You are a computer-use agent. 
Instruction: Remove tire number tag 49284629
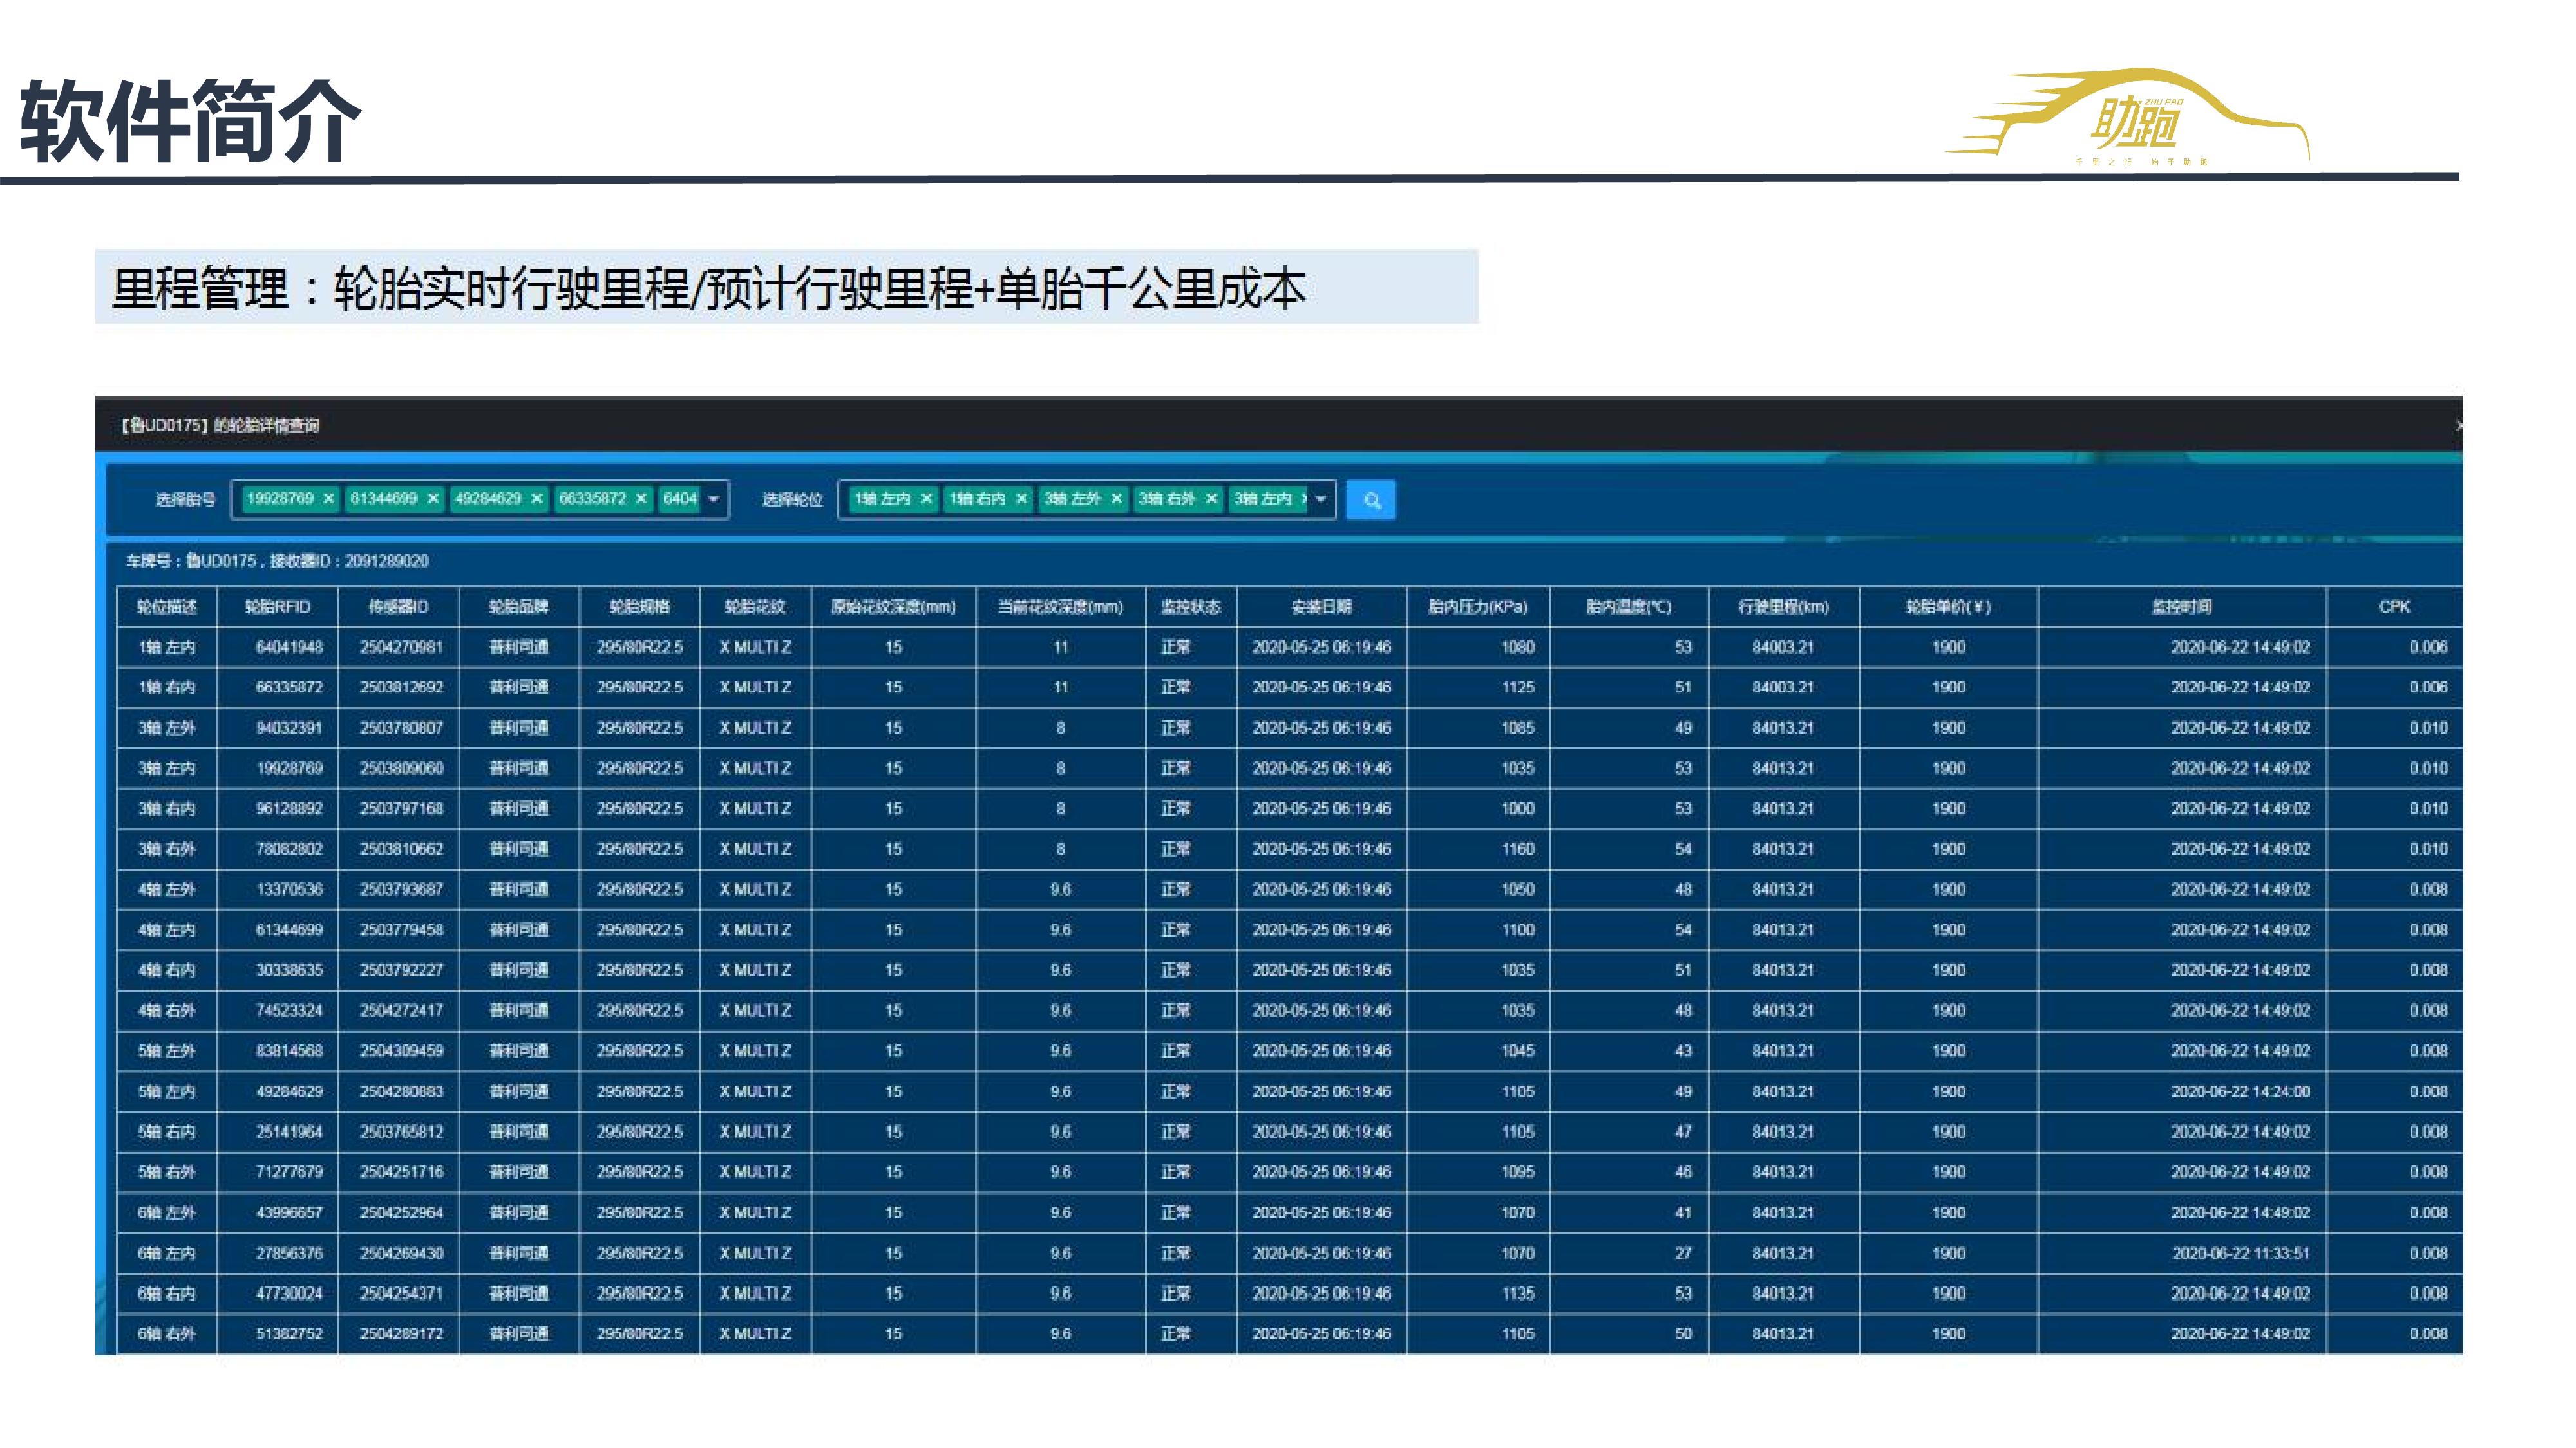[x=537, y=499]
